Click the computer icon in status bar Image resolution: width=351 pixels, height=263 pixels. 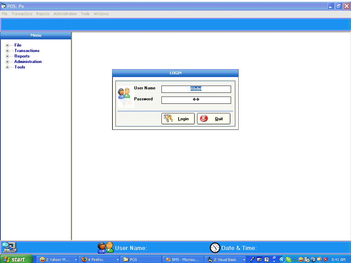tap(9, 247)
